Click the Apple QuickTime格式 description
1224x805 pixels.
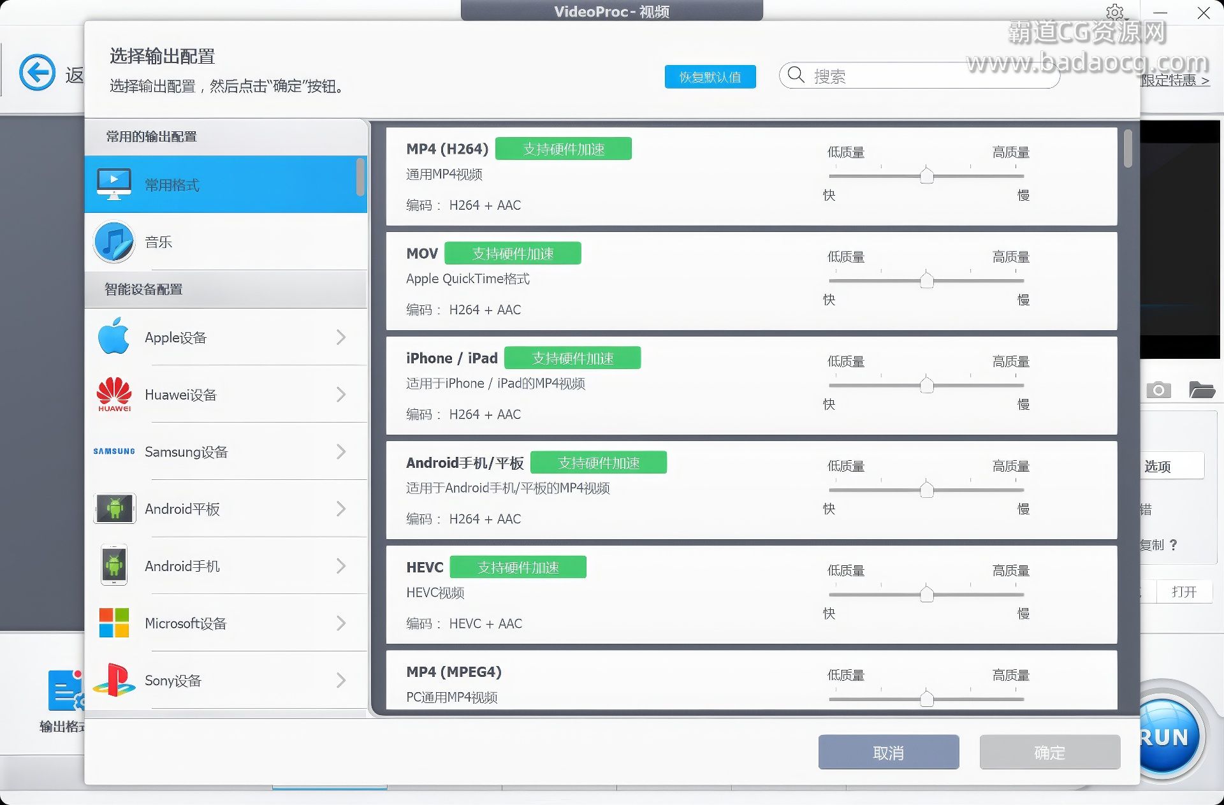click(x=468, y=279)
